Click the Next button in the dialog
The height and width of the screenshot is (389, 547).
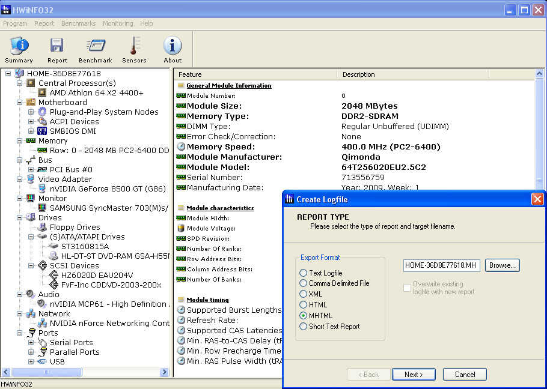click(413, 375)
